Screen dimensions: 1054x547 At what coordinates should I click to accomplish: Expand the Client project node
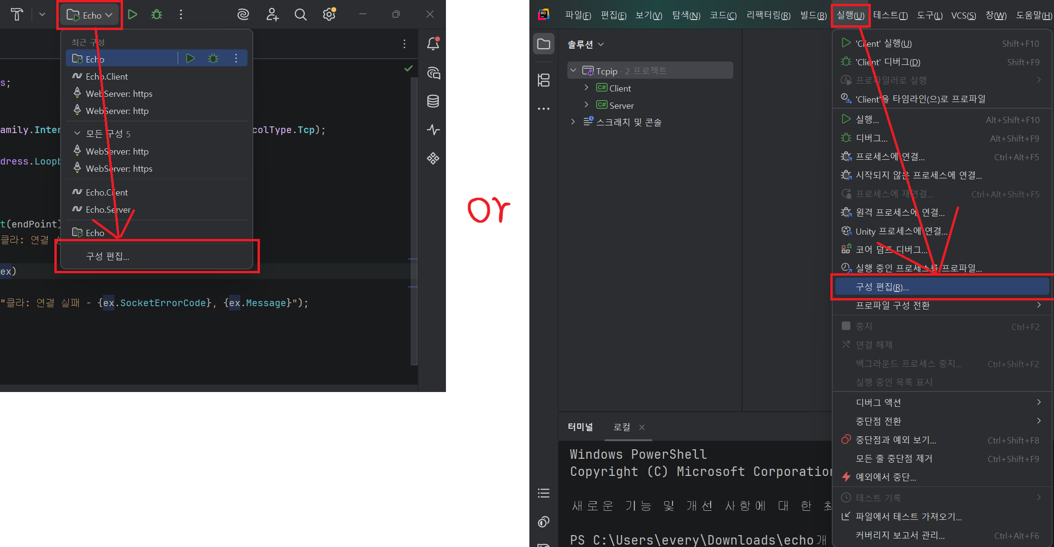[587, 88]
